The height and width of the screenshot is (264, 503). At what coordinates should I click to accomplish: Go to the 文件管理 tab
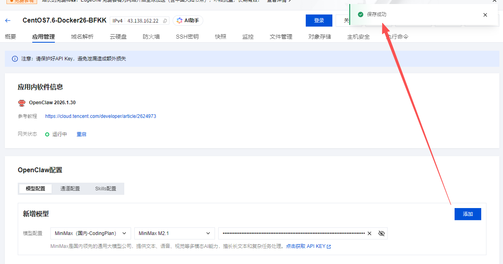pos(281,37)
